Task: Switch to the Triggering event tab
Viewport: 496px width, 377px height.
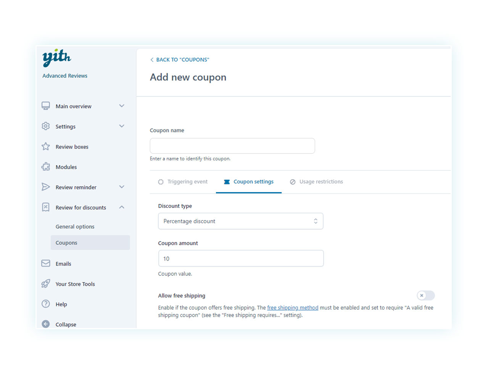Action: tap(183, 182)
